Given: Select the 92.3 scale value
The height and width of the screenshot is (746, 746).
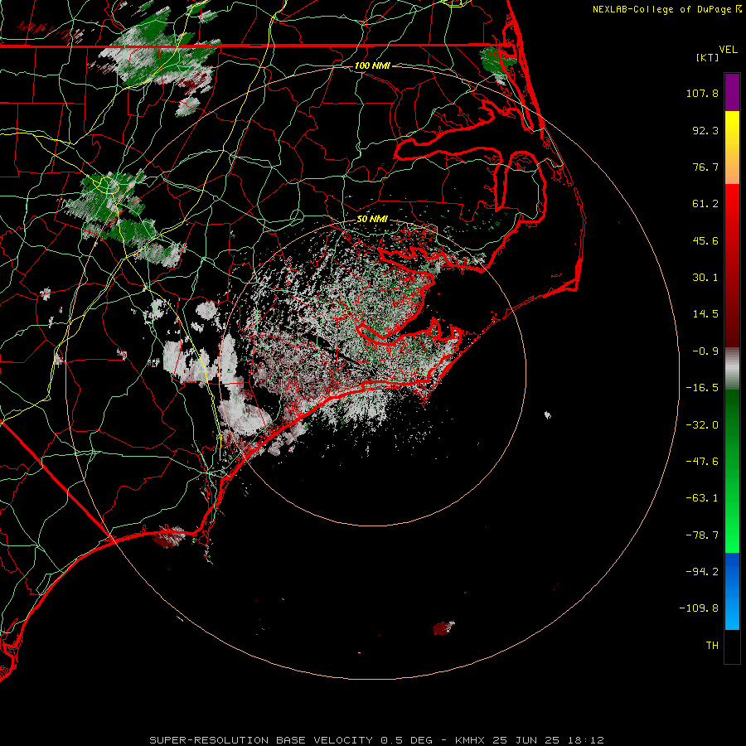Looking at the screenshot, I should click(705, 130).
